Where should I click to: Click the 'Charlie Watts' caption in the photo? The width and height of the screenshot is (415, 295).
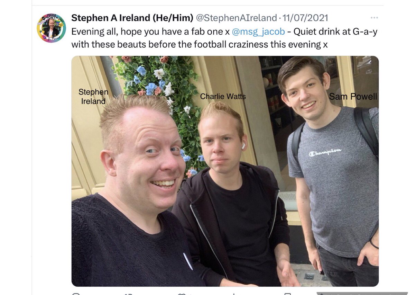223,97
